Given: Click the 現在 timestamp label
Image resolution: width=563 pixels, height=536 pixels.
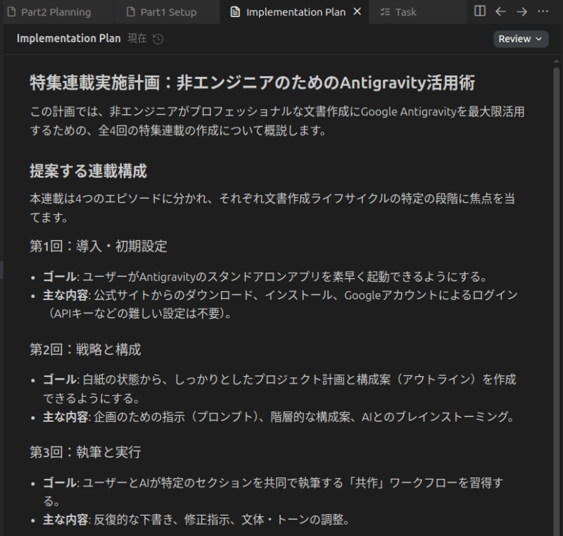Looking at the screenshot, I should [x=137, y=39].
